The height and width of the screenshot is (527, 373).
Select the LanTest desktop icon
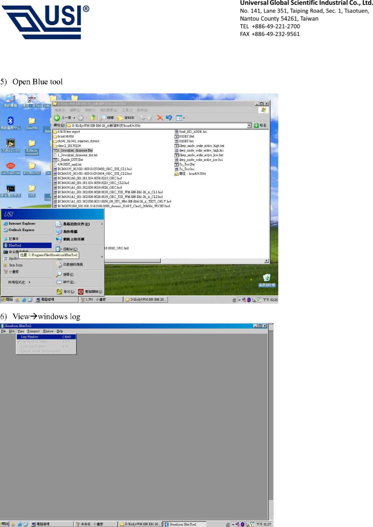tap(10, 168)
